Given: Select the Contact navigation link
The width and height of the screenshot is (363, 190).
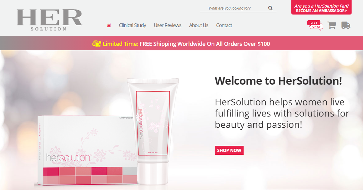Looking at the screenshot, I should pos(224,25).
